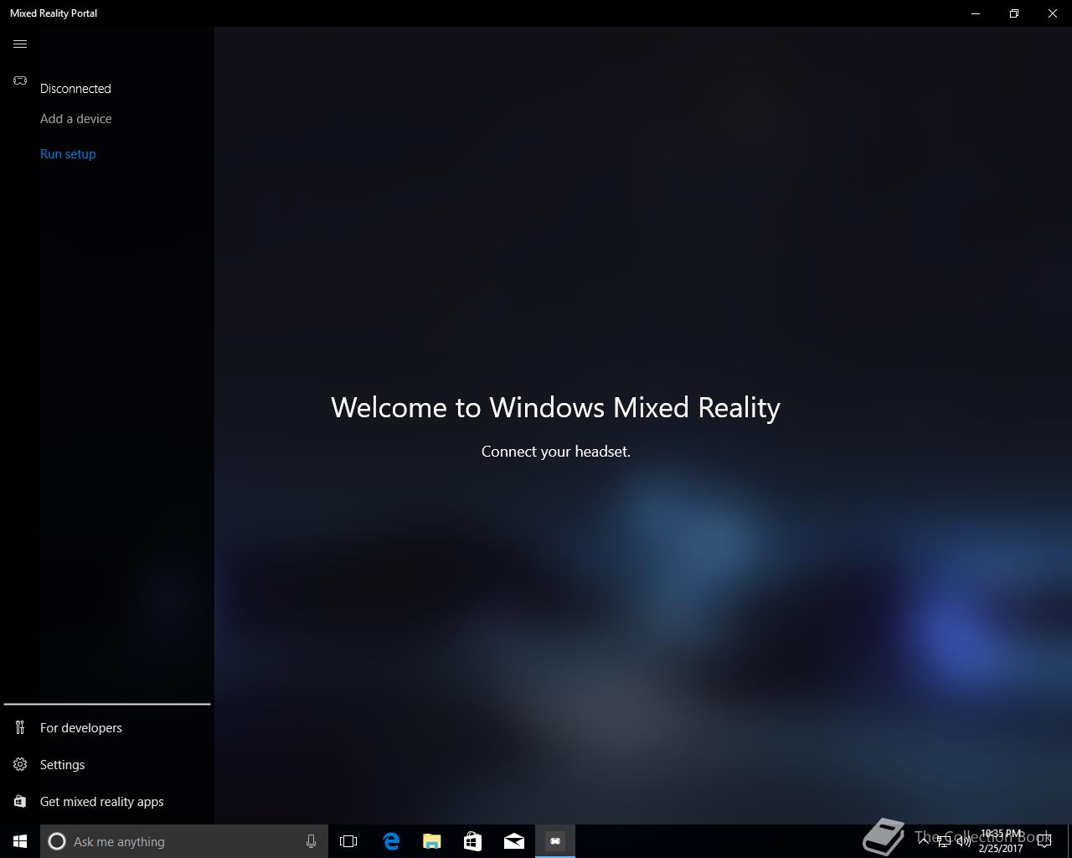Open File Explorer from the taskbar
1072x858 pixels.
tap(432, 841)
